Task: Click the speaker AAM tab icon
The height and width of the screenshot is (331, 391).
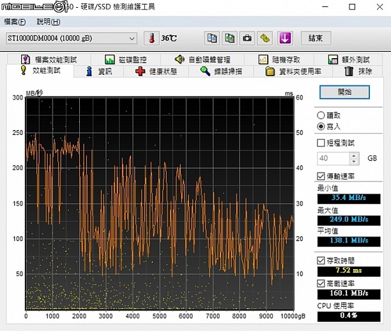Action: (x=180, y=59)
